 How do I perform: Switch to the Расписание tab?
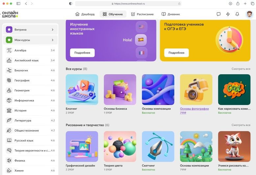142,14
